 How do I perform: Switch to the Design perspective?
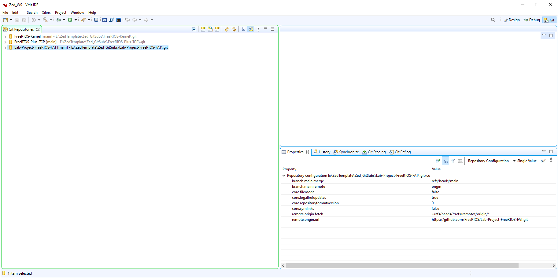[x=511, y=20]
